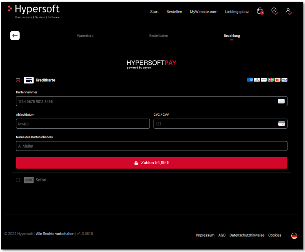
Task: Open the user account icon
Action: pos(289,11)
